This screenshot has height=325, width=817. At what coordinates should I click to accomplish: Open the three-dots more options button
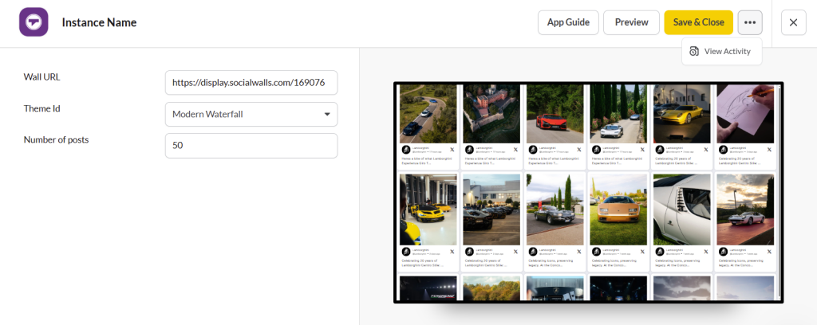click(749, 22)
